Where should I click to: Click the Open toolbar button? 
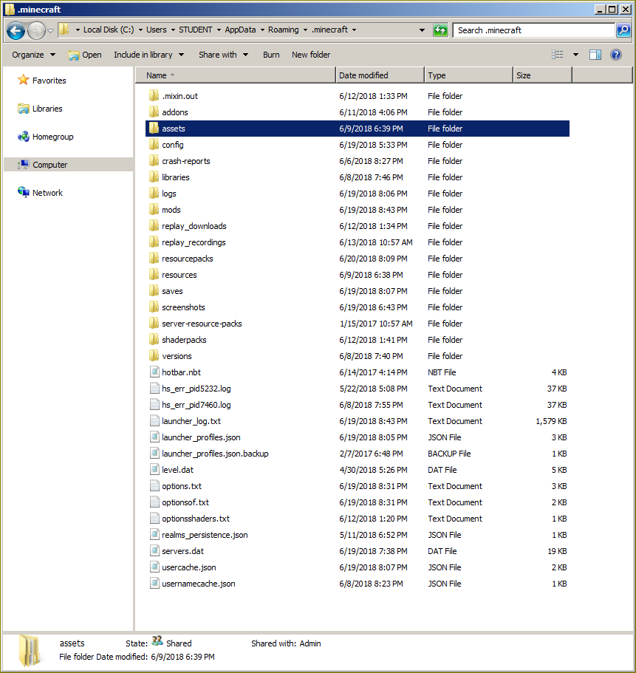click(85, 55)
